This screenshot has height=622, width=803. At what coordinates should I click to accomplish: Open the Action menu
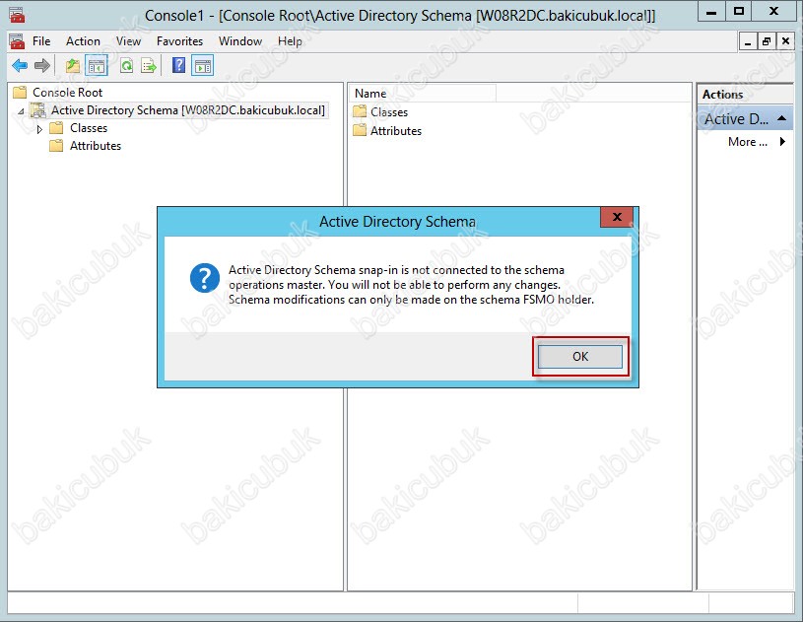pyautogui.click(x=83, y=41)
